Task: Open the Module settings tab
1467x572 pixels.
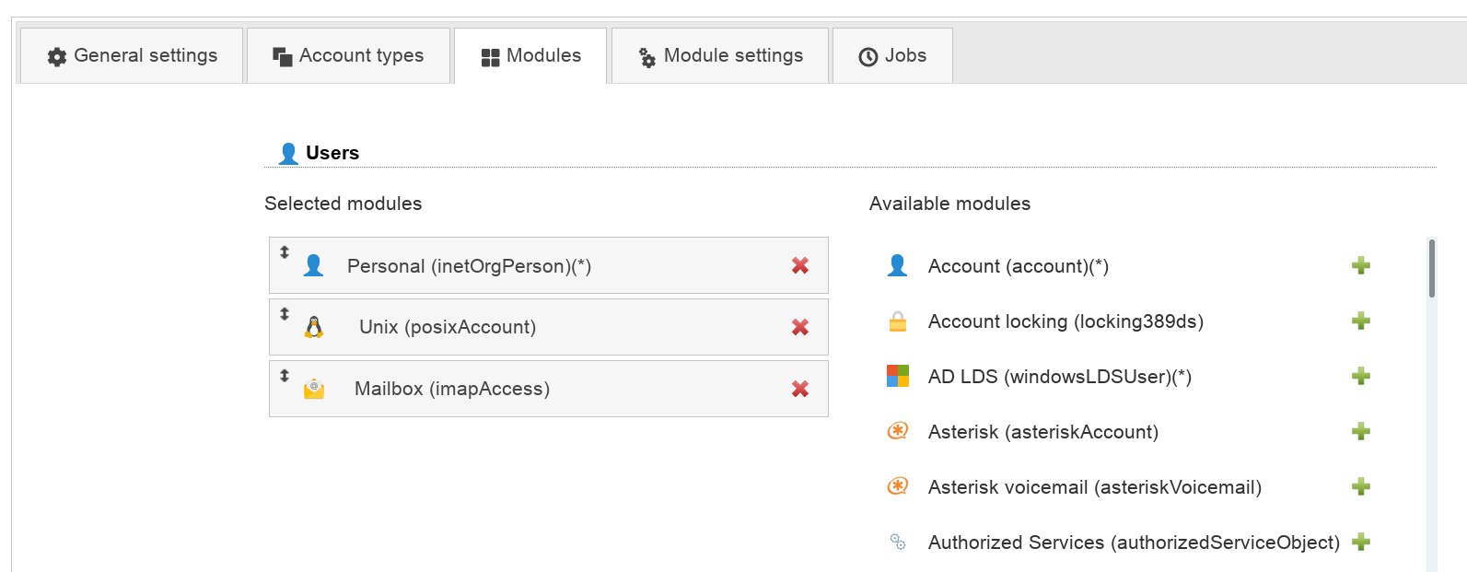Action: (x=720, y=56)
